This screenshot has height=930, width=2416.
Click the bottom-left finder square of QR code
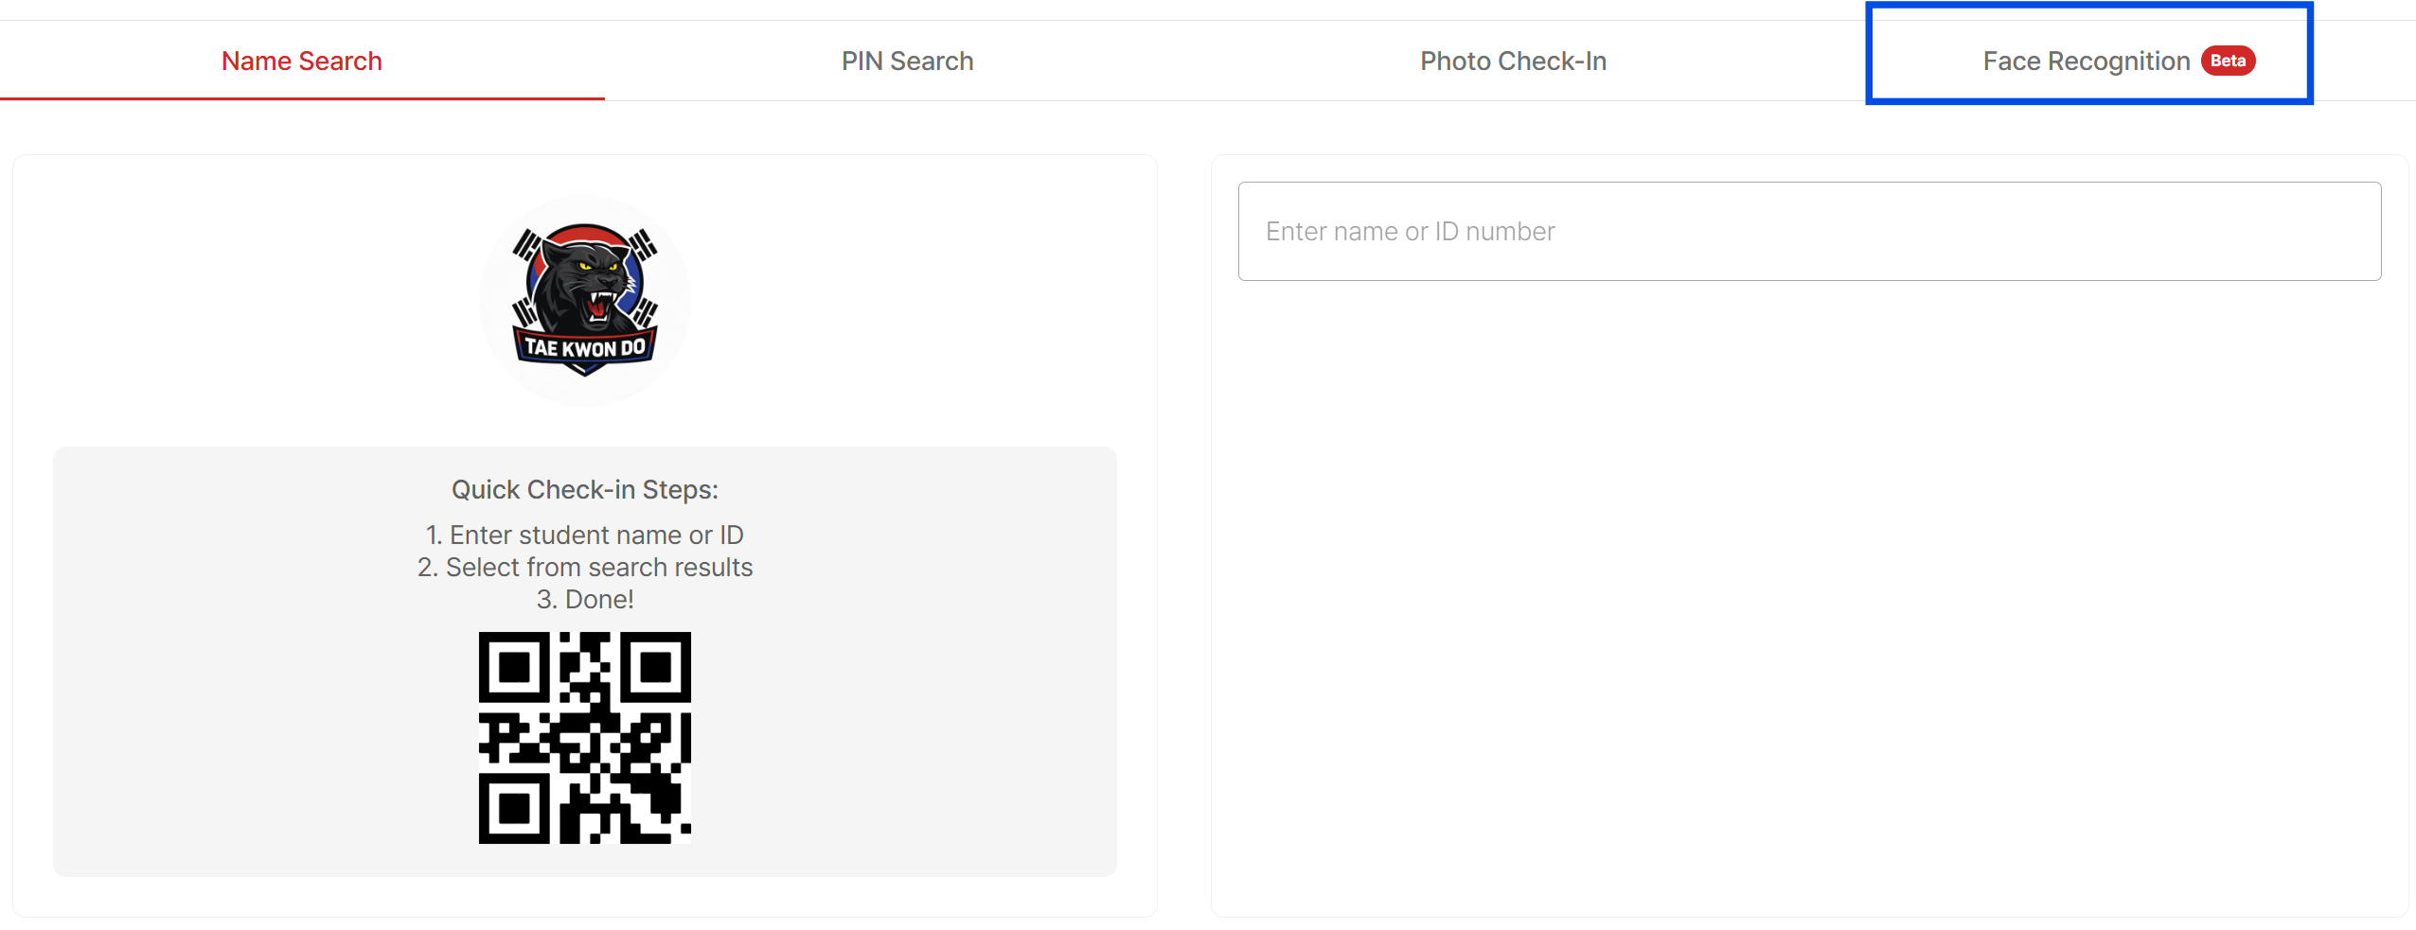514,809
